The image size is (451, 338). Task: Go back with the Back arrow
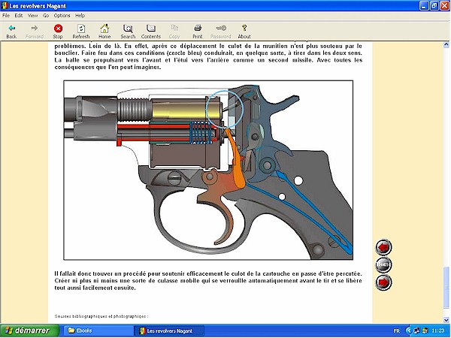11,32
